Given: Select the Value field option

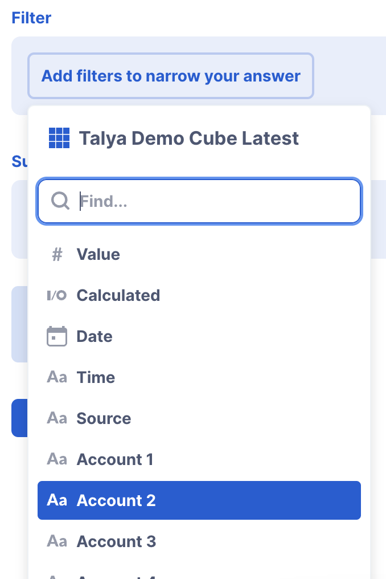Looking at the screenshot, I should (x=199, y=254).
